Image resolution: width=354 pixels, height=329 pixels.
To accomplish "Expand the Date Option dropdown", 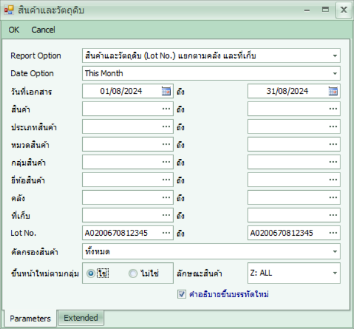I will point(335,73).
